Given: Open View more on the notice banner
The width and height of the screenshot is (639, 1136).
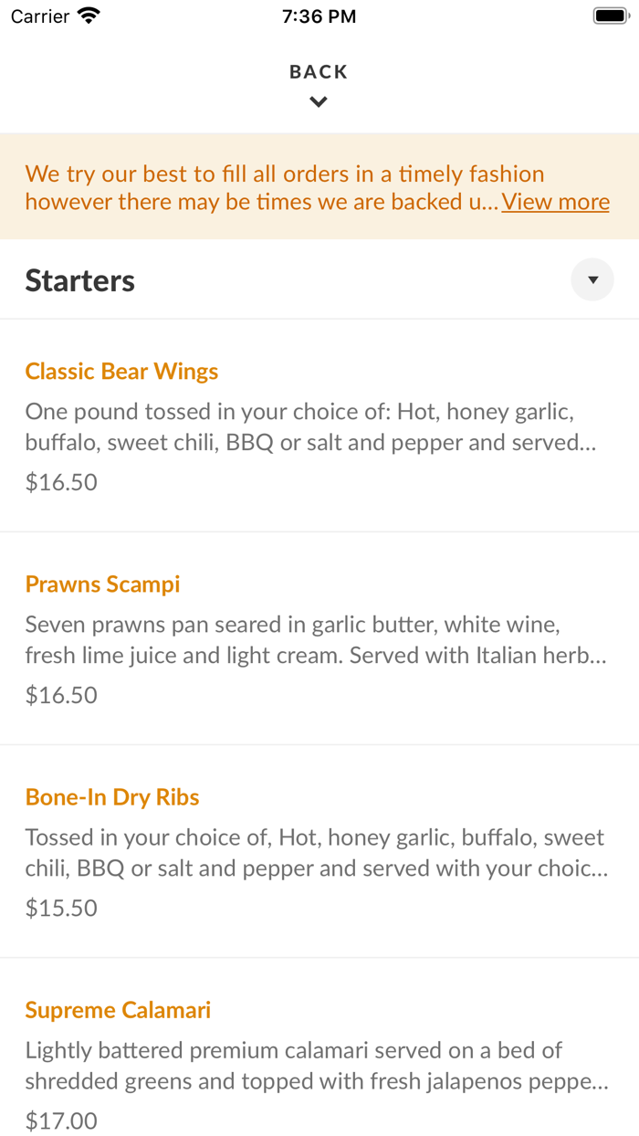Looking at the screenshot, I should click(x=555, y=201).
